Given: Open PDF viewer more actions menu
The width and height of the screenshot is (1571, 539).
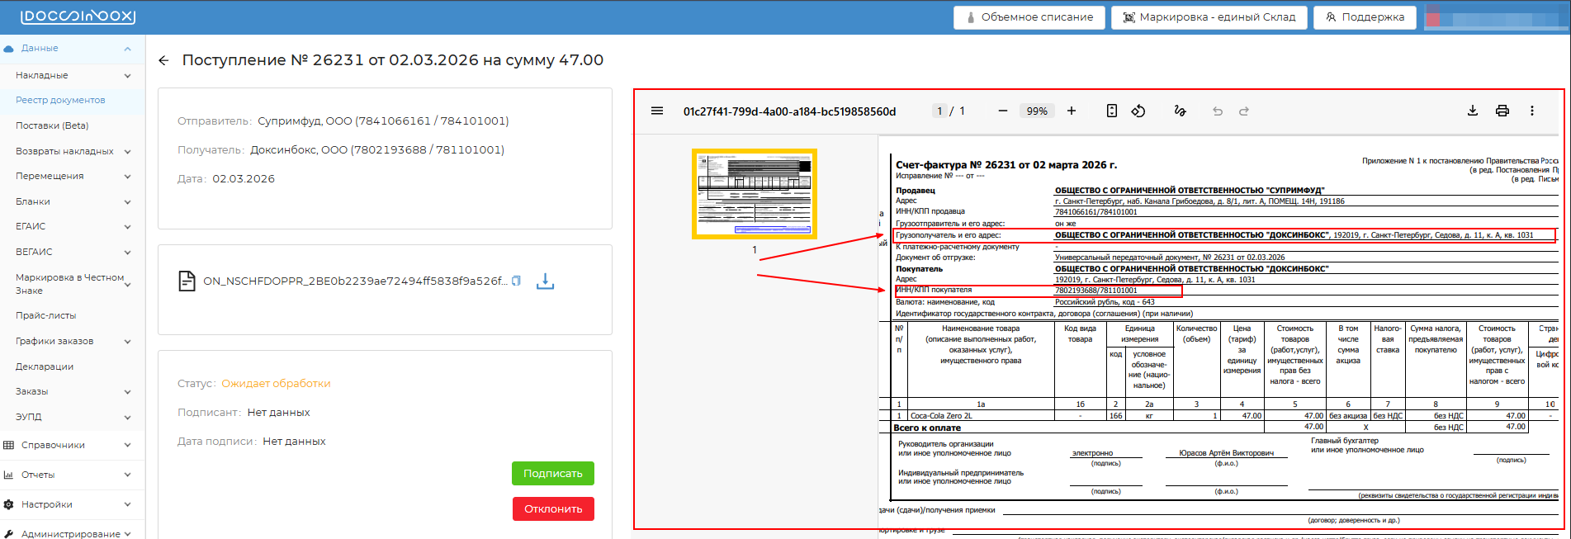Looking at the screenshot, I should [x=1531, y=111].
